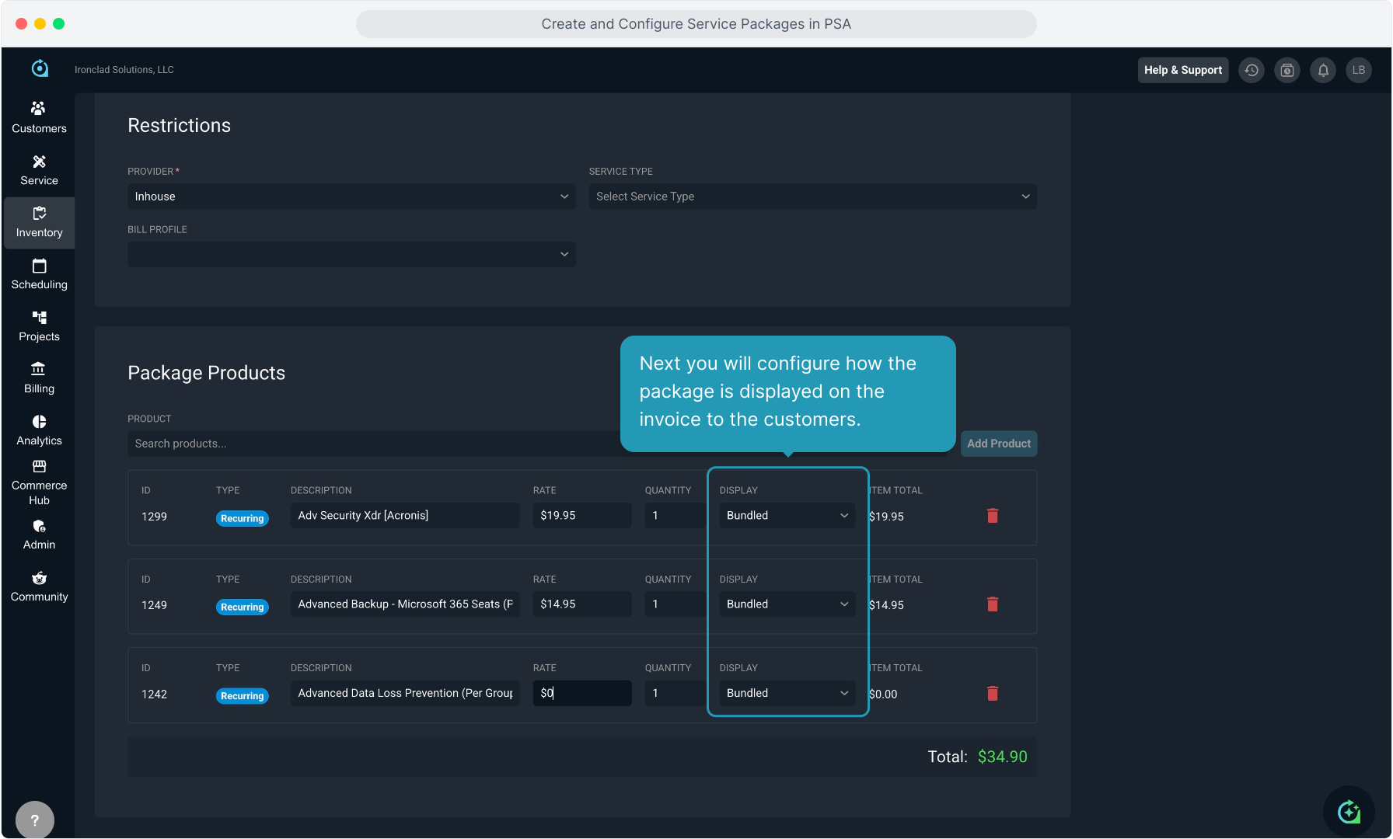
Task: Open Display dropdown for product 1299
Action: pos(787,516)
